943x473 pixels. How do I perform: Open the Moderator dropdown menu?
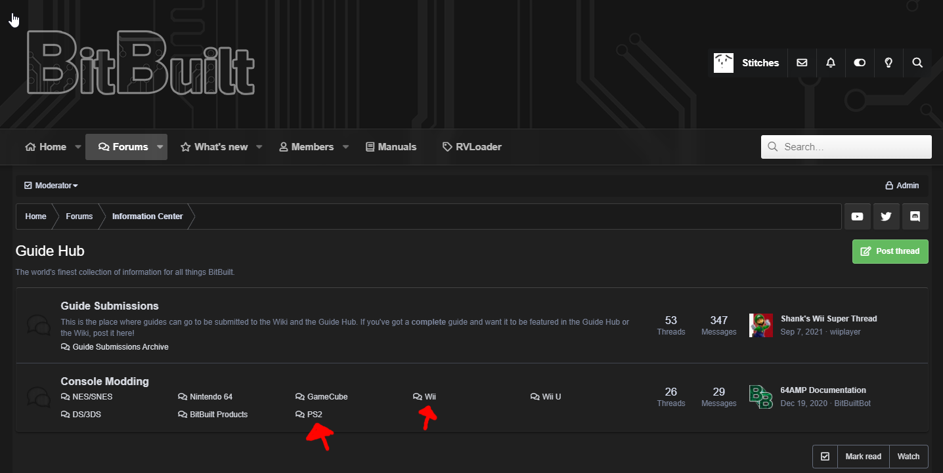click(51, 186)
